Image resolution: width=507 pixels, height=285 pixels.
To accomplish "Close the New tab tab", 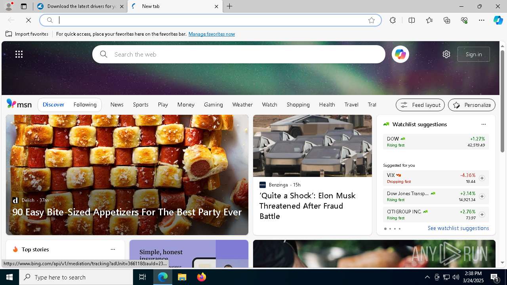I will (216, 6).
